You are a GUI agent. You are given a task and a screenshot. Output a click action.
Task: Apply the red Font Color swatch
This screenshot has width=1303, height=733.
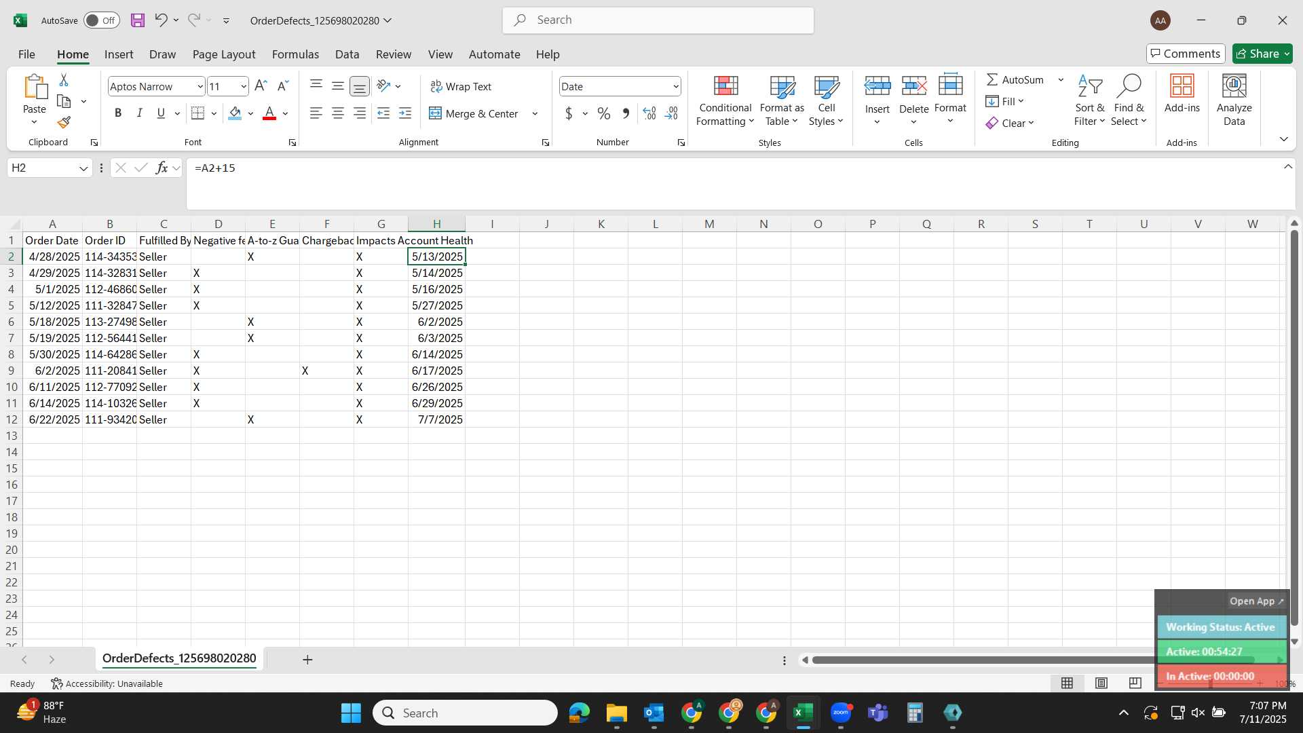pyautogui.click(x=269, y=113)
